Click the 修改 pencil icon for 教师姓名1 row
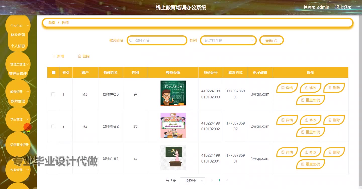Screen dimensions: 362x189 click(x=306, y=152)
